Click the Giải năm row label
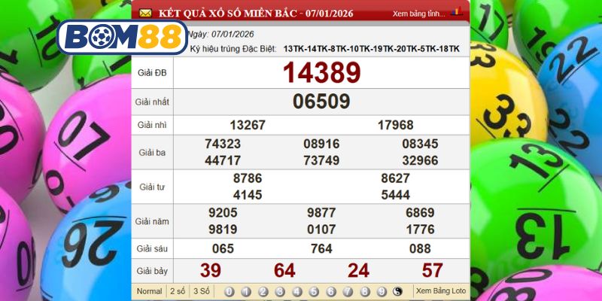The width and height of the screenshot is (602, 301). [x=152, y=221]
